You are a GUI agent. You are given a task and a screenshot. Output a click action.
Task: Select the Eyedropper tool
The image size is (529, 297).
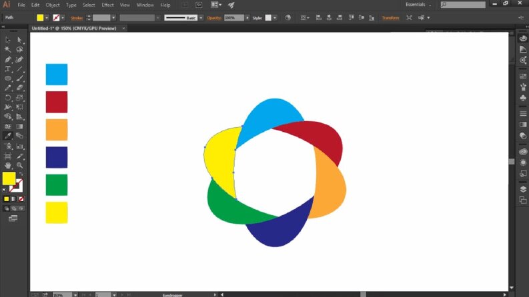click(x=8, y=136)
